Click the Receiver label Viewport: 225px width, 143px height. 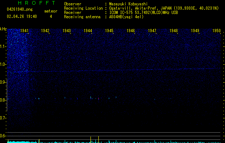point(73,13)
